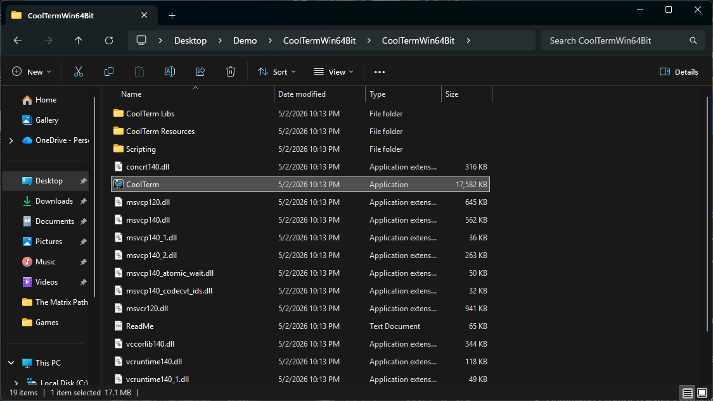Click the search magnifier icon
Image resolution: width=713 pixels, height=401 pixels.
pyautogui.click(x=693, y=40)
